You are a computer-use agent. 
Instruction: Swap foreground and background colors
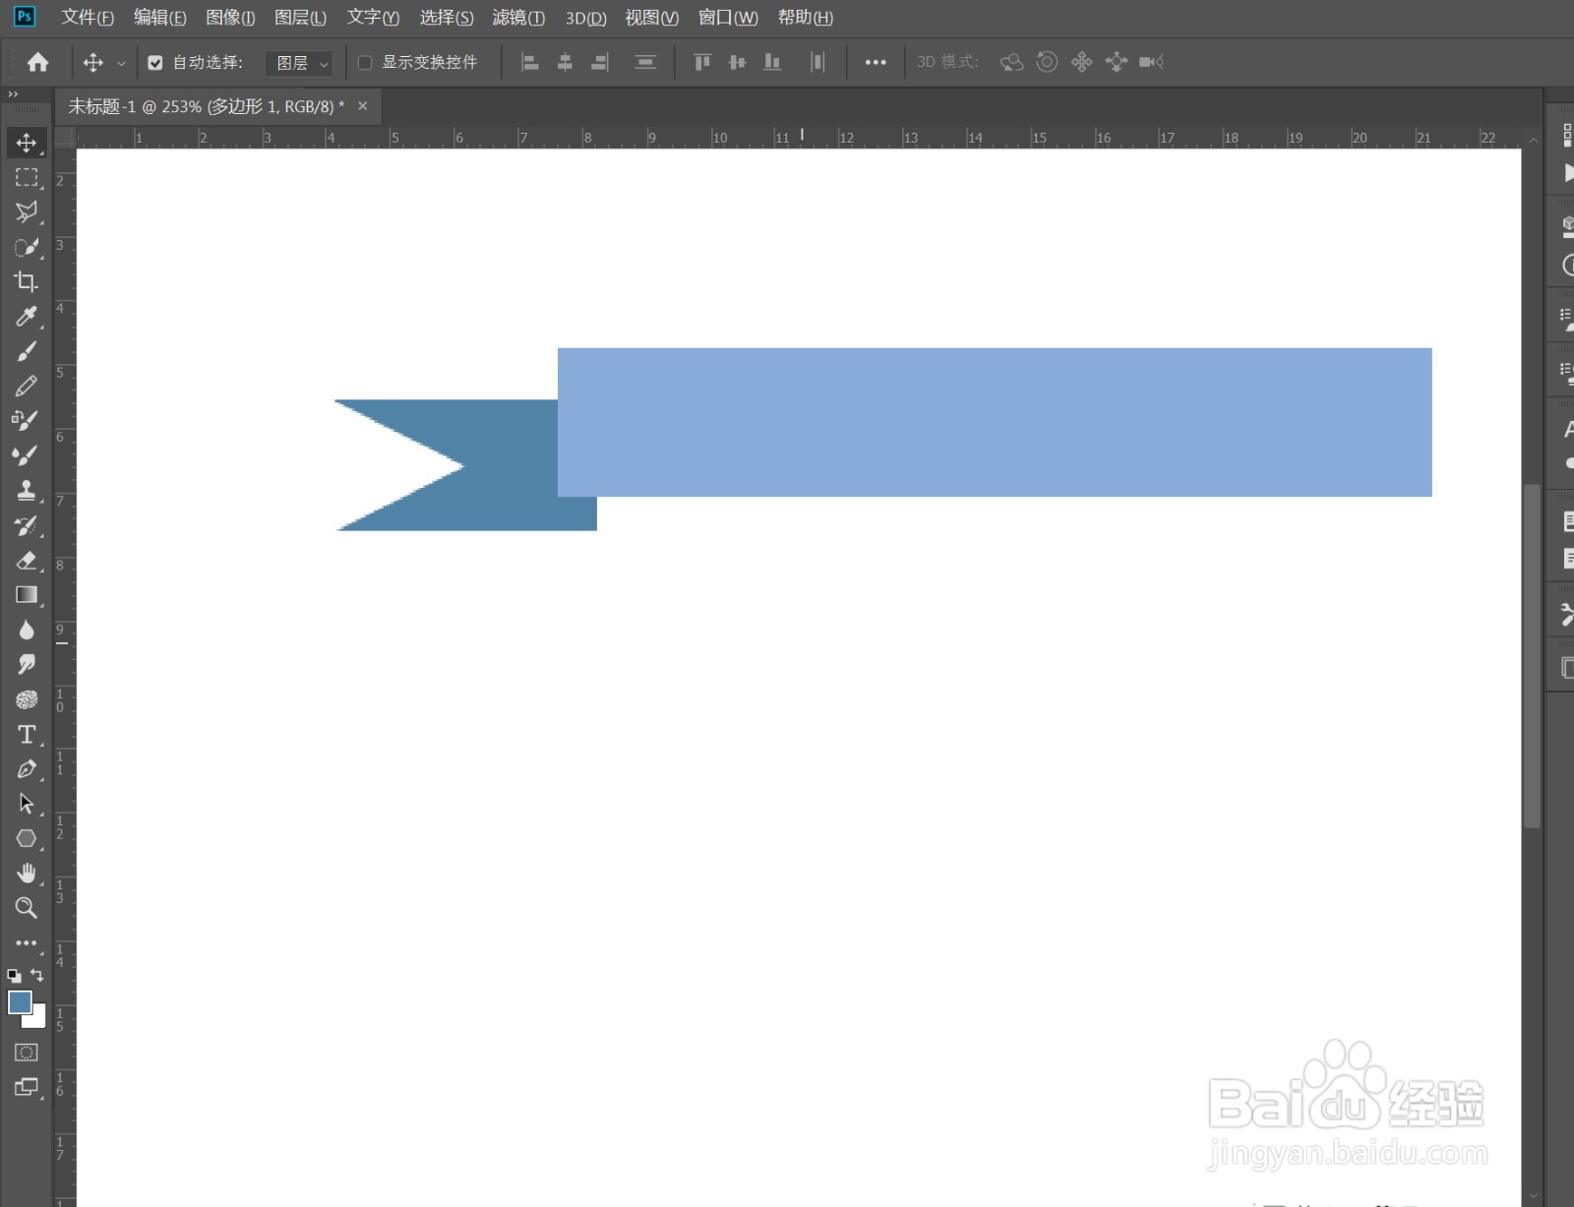click(x=37, y=975)
